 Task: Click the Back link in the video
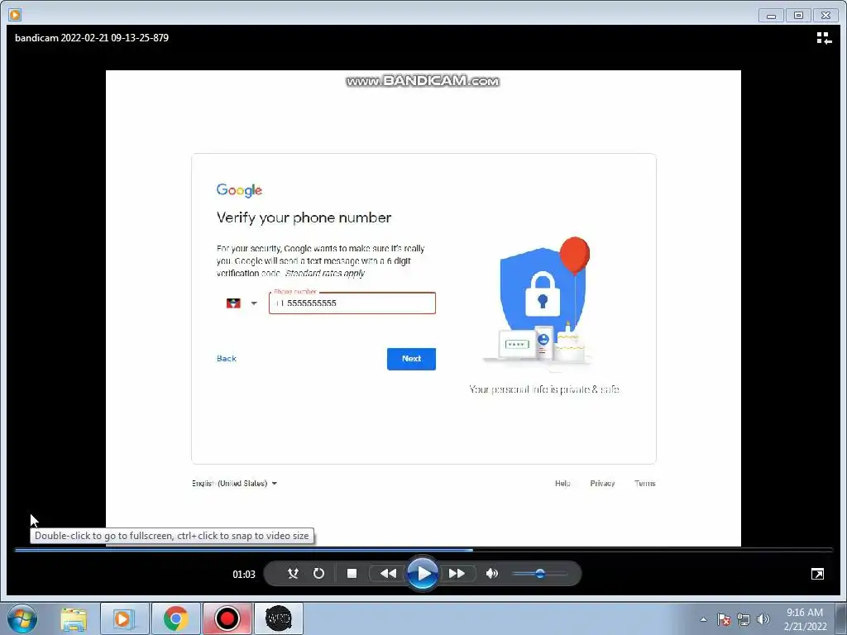[x=227, y=359]
